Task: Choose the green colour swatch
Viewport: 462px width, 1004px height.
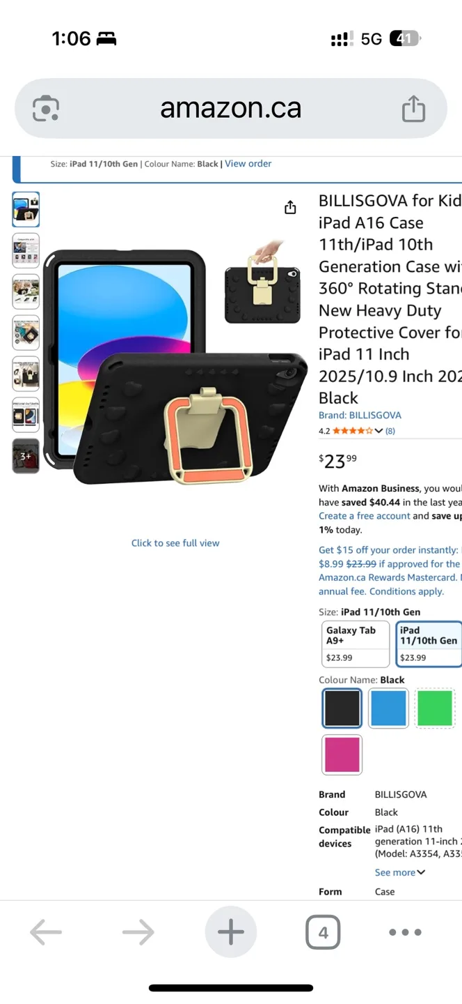Action: [x=435, y=708]
